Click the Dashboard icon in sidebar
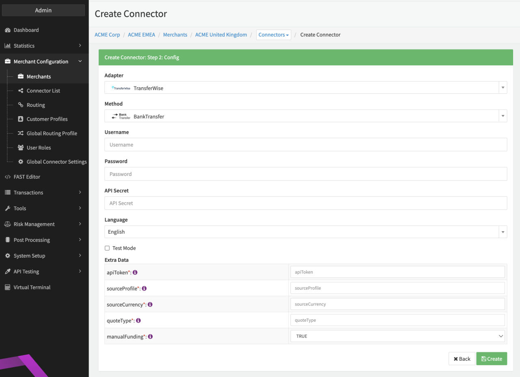Screen dimensions: 520x377 tap(7, 30)
